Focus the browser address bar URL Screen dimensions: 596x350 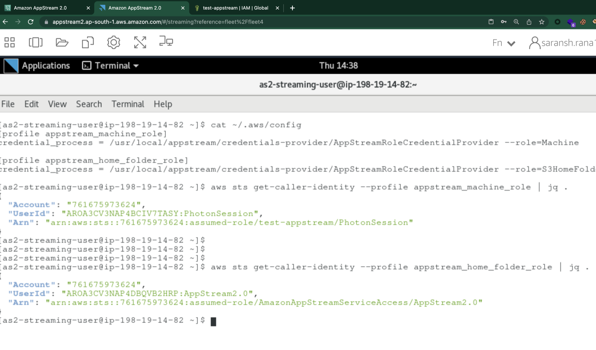click(x=158, y=22)
